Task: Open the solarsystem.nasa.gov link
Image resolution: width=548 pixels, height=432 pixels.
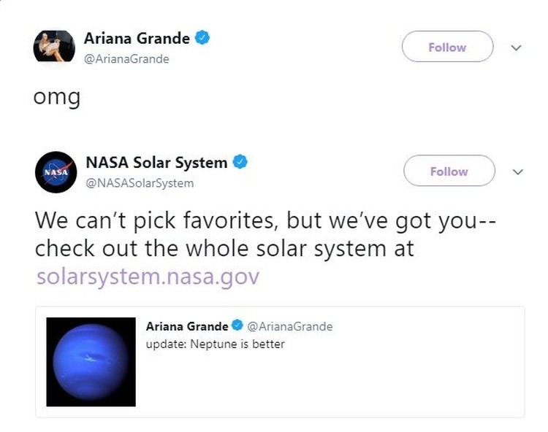Action: [x=148, y=277]
